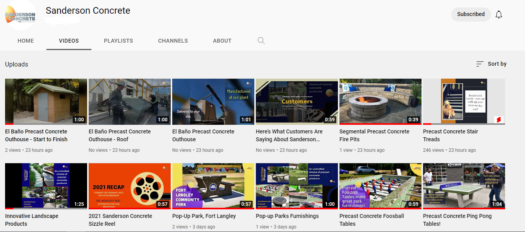Play the fire pit video thumbnail
The height and width of the screenshot is (232, 525).
point(380,102)
